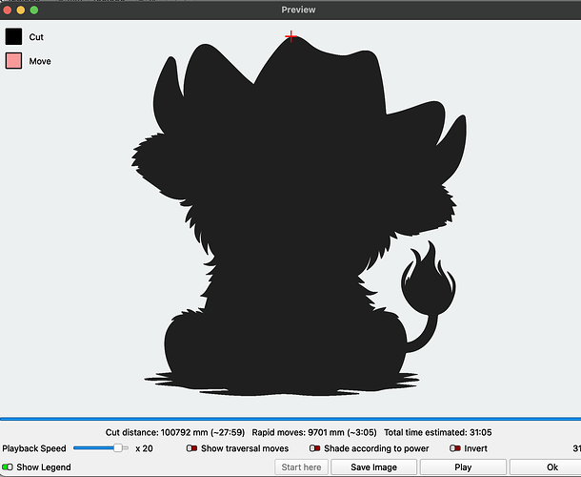Toggle the Invert option
Viewport: 581px width, 477px height.
455,448
